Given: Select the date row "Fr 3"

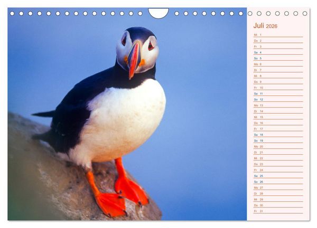Looking at the screenshot, I should [x=278, y=46].
